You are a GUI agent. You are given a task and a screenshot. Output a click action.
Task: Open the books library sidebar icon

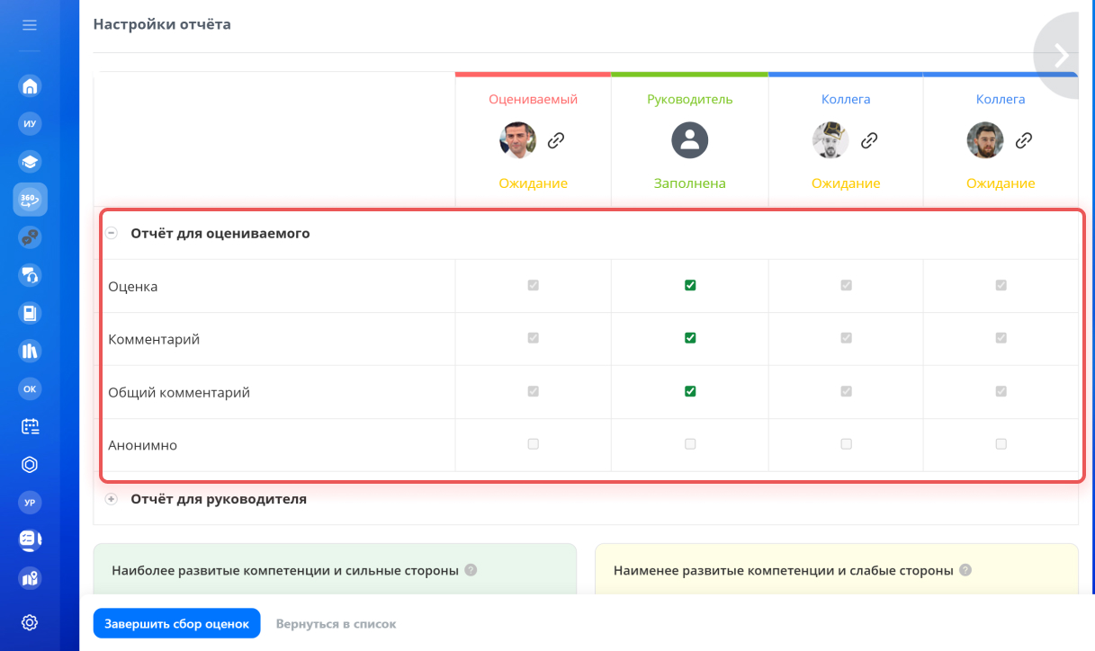pyautogui.click(x=30, y=351)
